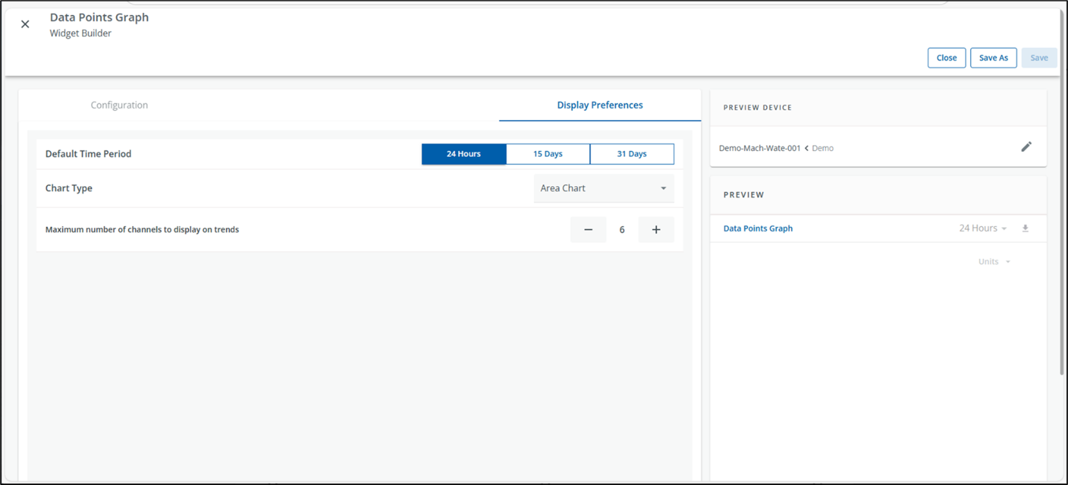1068x485 pixels.
Task: Download graph data using the download icon
Action: (1025, 228)
